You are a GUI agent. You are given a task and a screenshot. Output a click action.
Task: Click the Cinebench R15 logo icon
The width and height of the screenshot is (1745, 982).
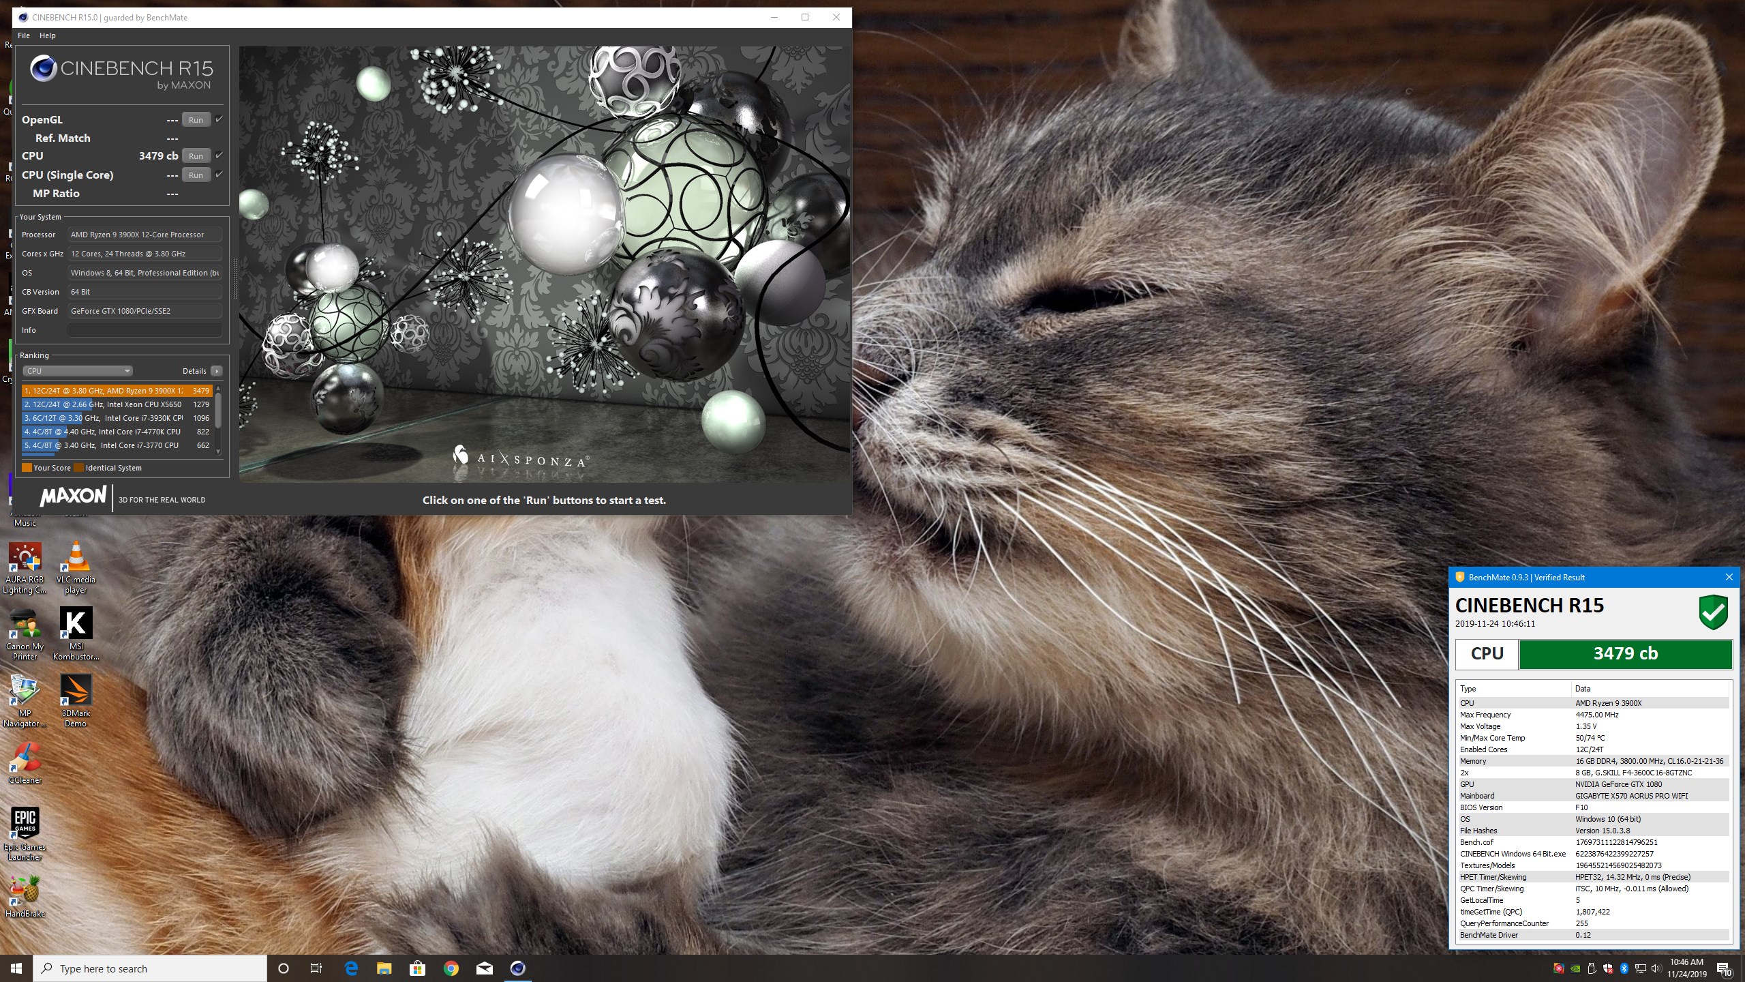(x=43, y=68)
